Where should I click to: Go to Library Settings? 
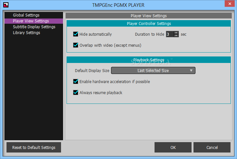click(x=34, y=33)
